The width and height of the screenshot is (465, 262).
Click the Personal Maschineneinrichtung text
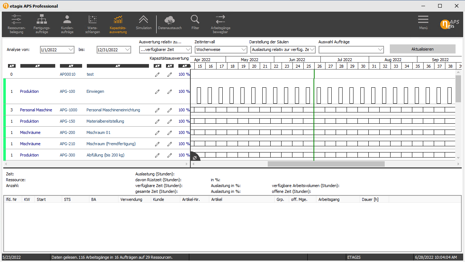[x=113, y=110]
